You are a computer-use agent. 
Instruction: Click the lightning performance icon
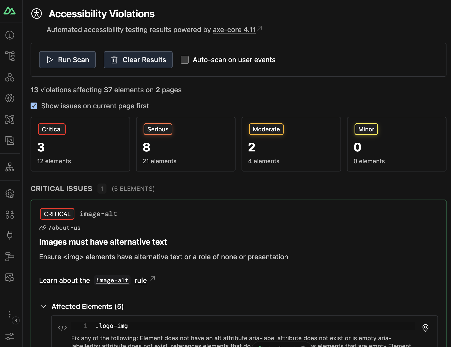pos(10,98)
